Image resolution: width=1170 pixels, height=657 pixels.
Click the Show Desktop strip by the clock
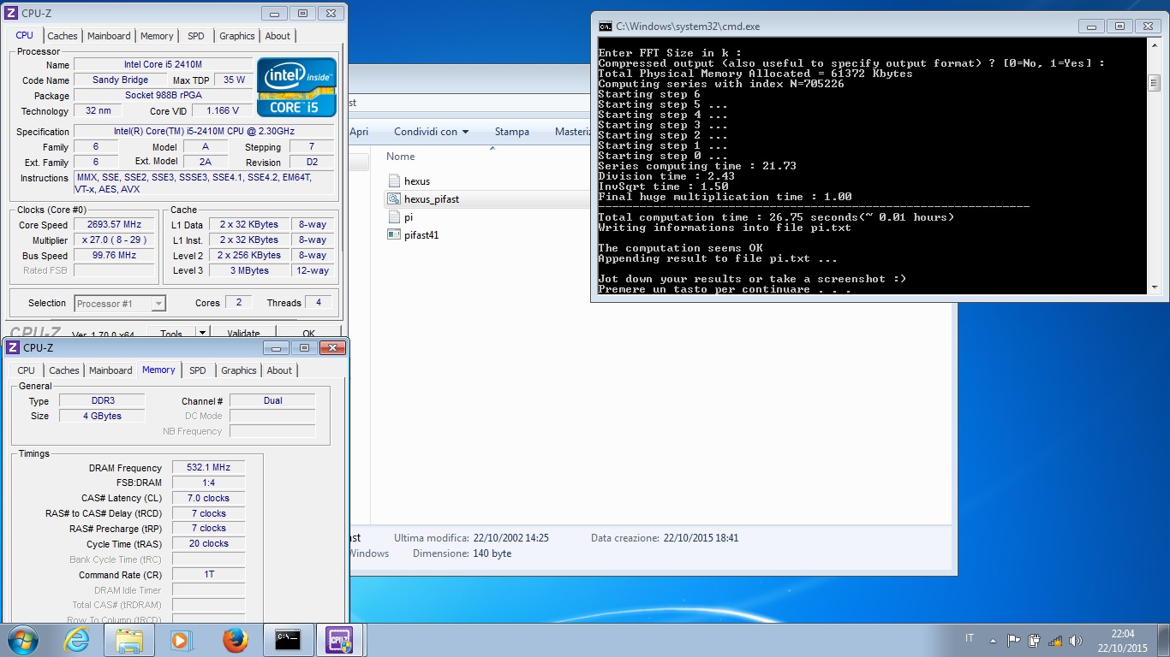(1164, 640)
